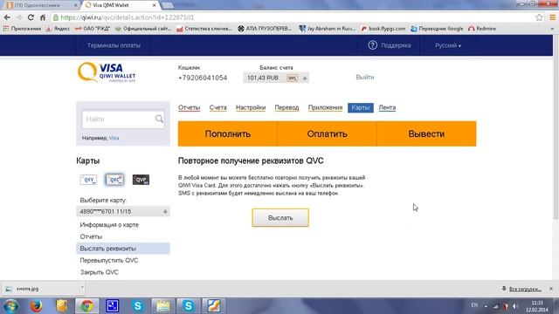Open Отчеты in the cards sidebar
Image resolution: width=559 pixels, height=314 pixels.
pos(91,236)
